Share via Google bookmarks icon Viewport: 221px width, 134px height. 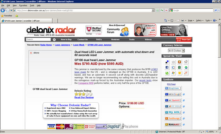173,67
